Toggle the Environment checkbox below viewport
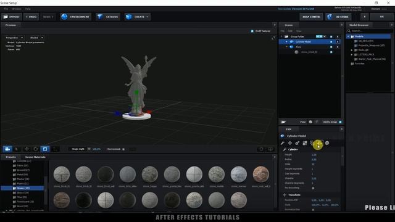The width and height of the screenshot is (395, 222). (123, 149)
